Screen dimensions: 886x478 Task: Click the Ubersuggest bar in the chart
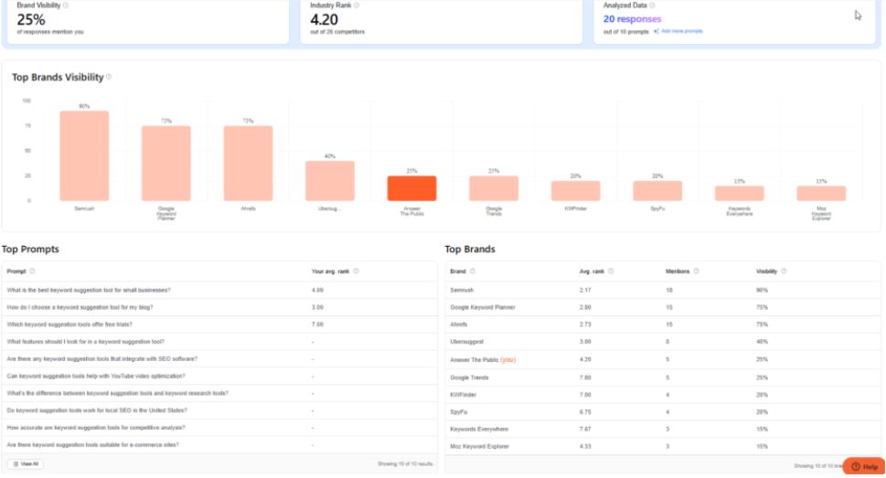click(x=330, y=181)
